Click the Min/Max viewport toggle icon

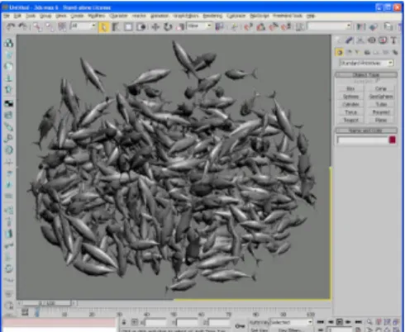tap(396, 330)
